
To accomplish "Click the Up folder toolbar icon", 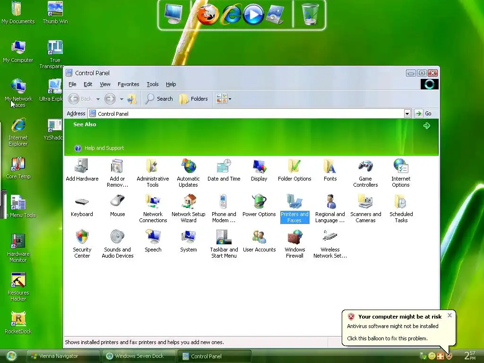I will (132, 99).
